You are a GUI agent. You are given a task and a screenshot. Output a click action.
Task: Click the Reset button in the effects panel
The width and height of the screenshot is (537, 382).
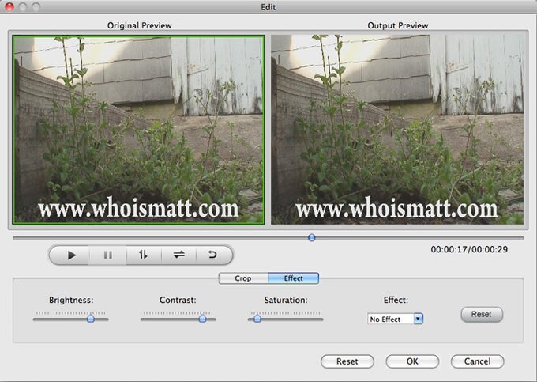(482, 315)
